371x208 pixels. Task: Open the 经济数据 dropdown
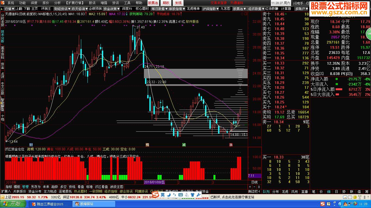[x=256, y=9]
